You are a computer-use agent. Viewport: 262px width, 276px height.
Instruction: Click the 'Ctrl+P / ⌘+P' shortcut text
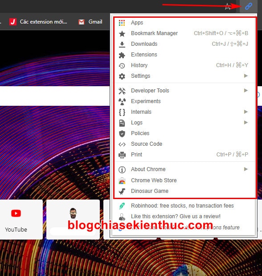(232, 155)
